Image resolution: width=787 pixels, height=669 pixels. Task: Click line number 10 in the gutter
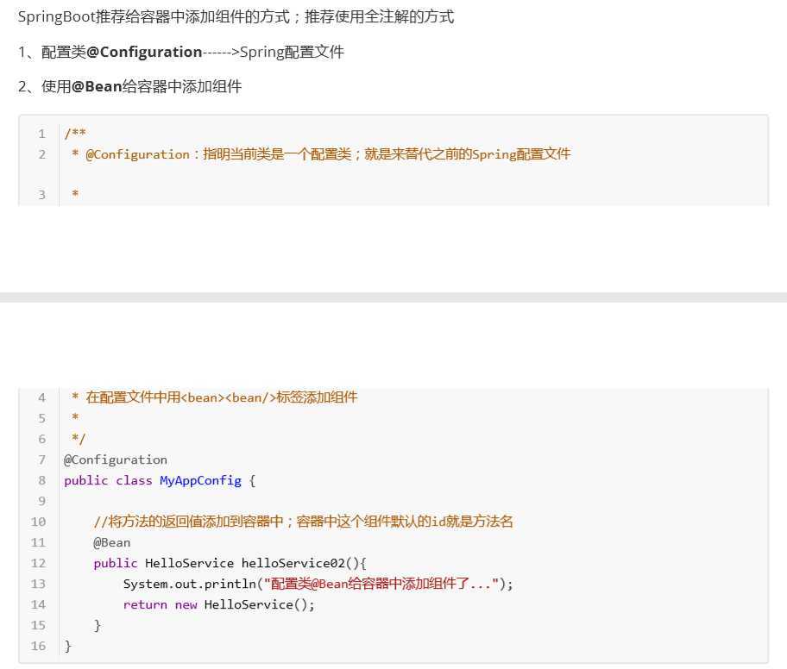[x=38, y=522]
